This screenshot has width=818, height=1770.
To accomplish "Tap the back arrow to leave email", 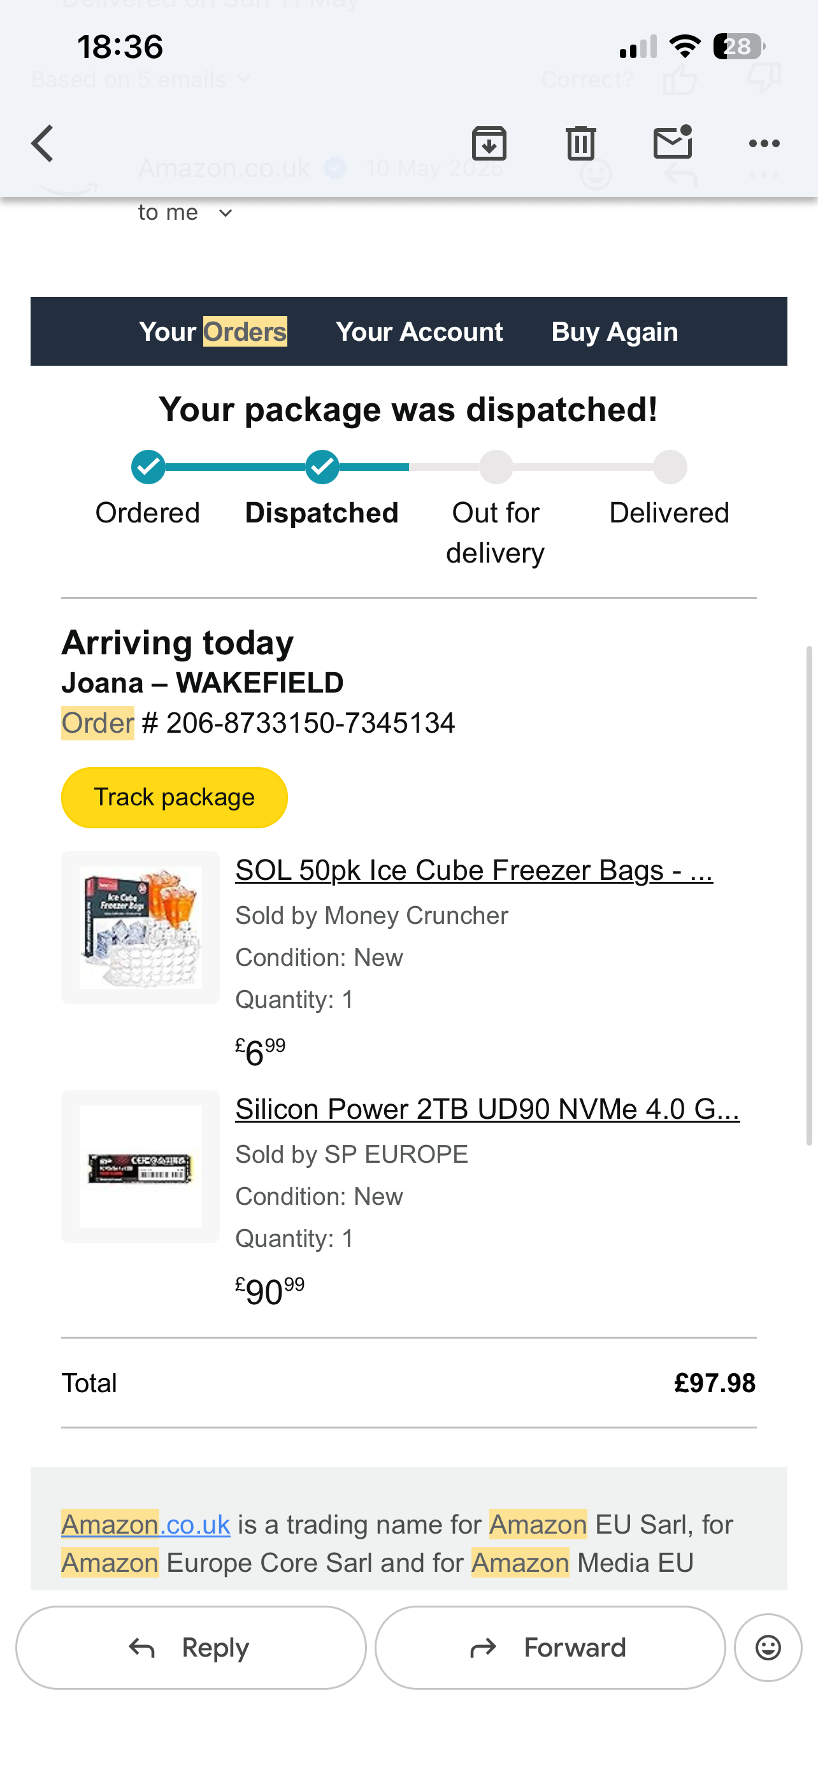I will [x=43, y=143].
